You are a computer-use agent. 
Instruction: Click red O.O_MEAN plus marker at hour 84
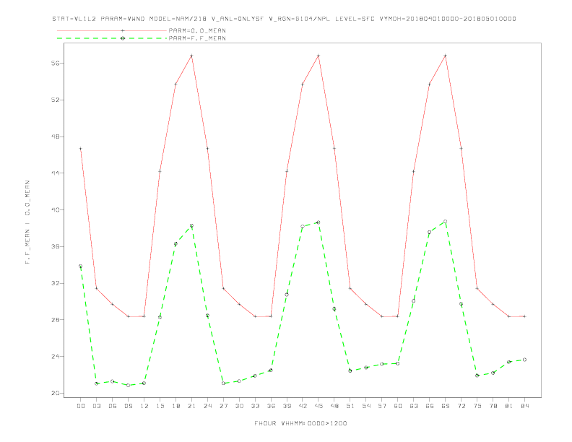coord(525,316)
